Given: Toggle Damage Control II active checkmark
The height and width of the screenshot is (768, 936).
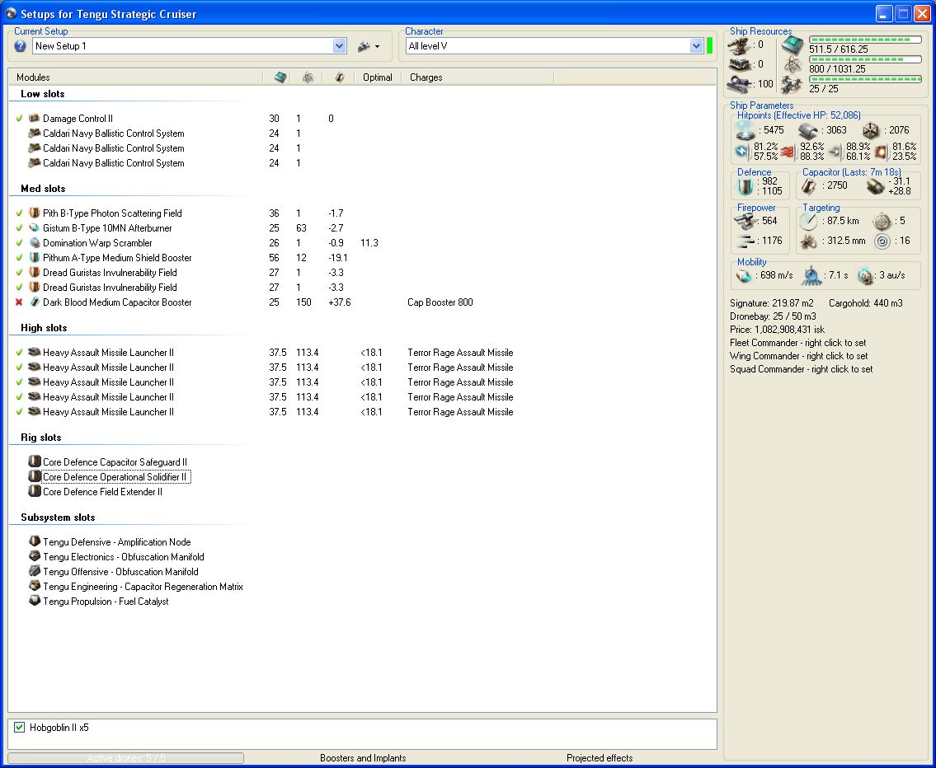Looking at the screenshot, I should [19, 118].
